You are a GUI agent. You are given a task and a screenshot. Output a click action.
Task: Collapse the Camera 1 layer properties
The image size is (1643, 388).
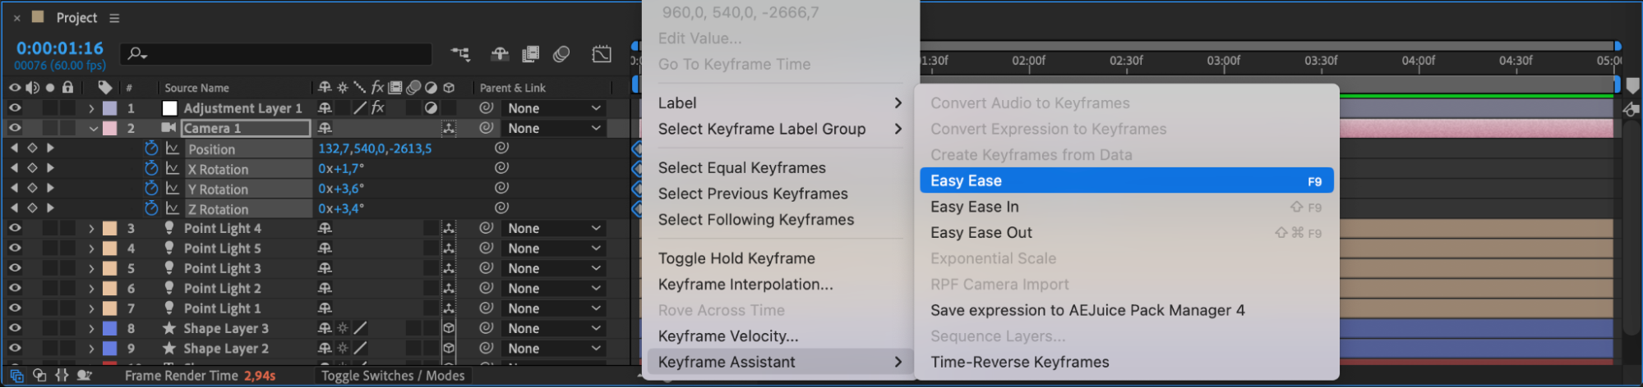click(x=93, y=129)
